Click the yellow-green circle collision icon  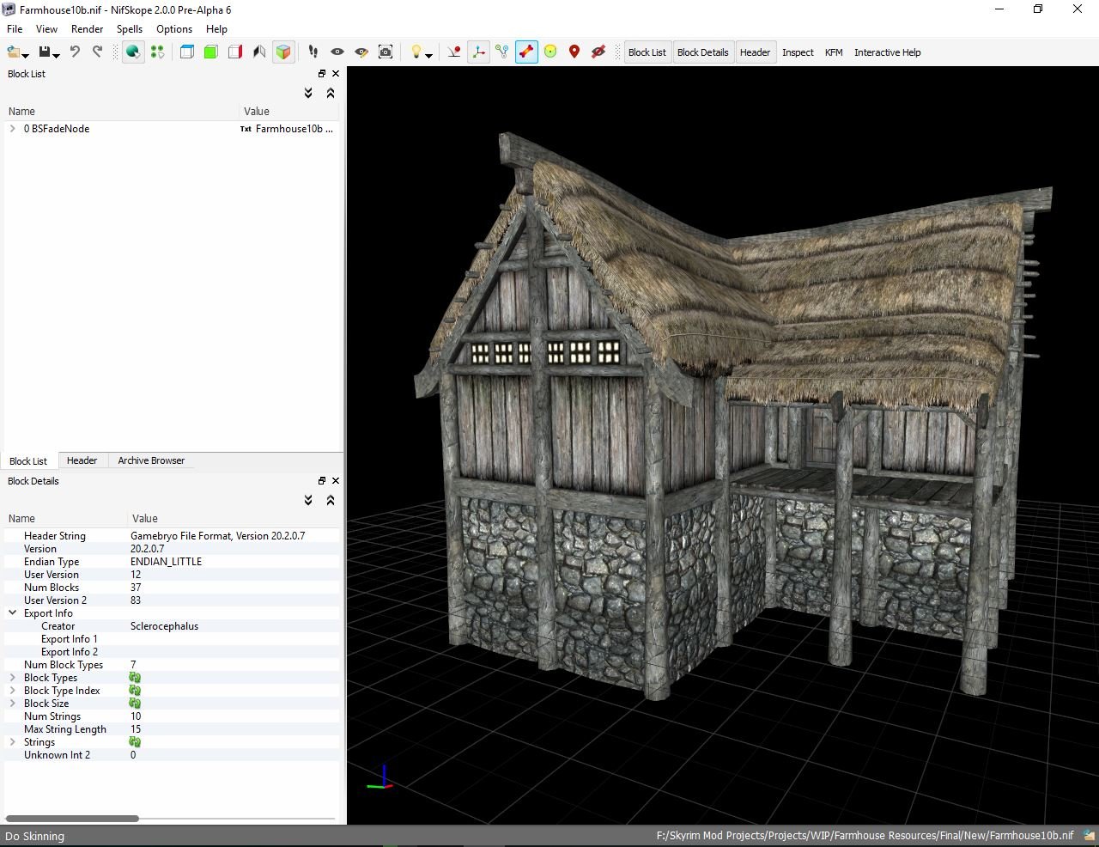click(550, 52)
